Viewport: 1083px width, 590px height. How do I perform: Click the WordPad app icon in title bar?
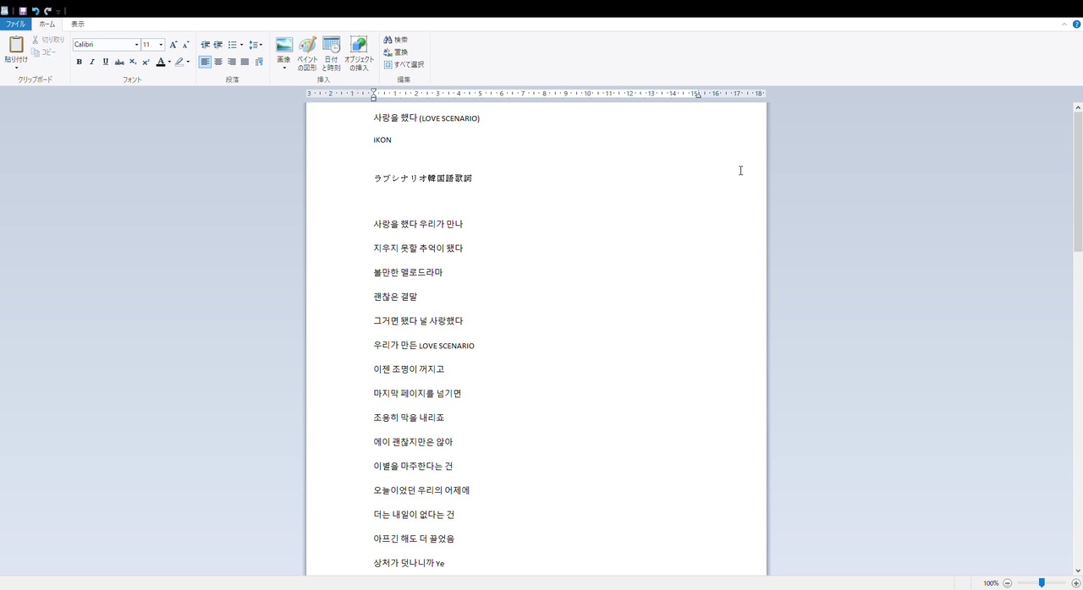[x=5, y=11]
